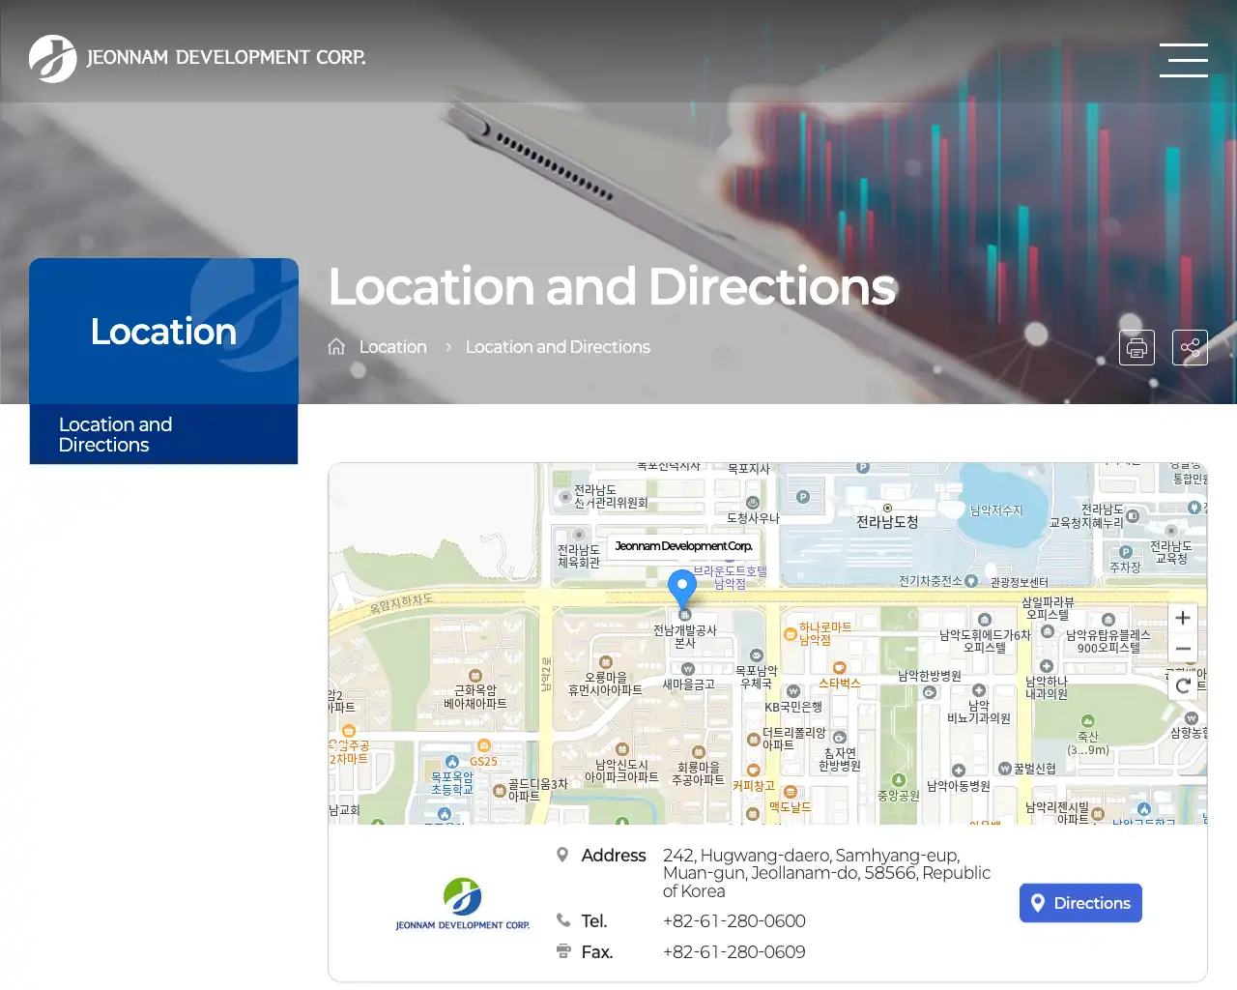Zoom out on the map
The image size is (1237, 990).
tap(1183, 649)
